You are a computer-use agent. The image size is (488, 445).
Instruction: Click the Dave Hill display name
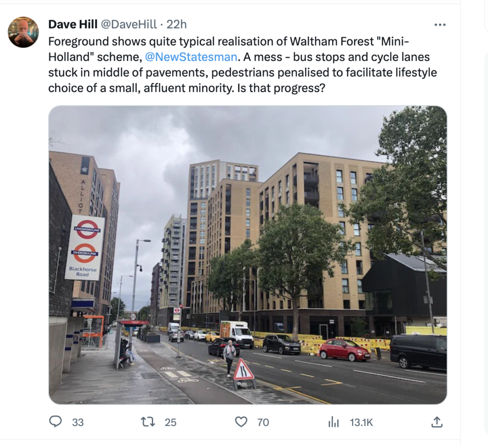pos(73,24)
